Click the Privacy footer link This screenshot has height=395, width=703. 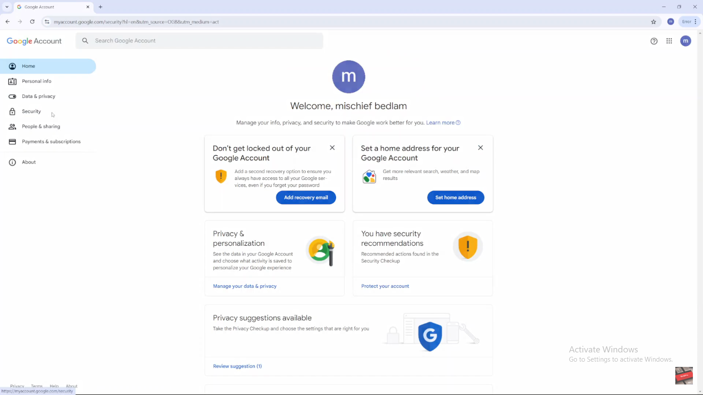17,386
